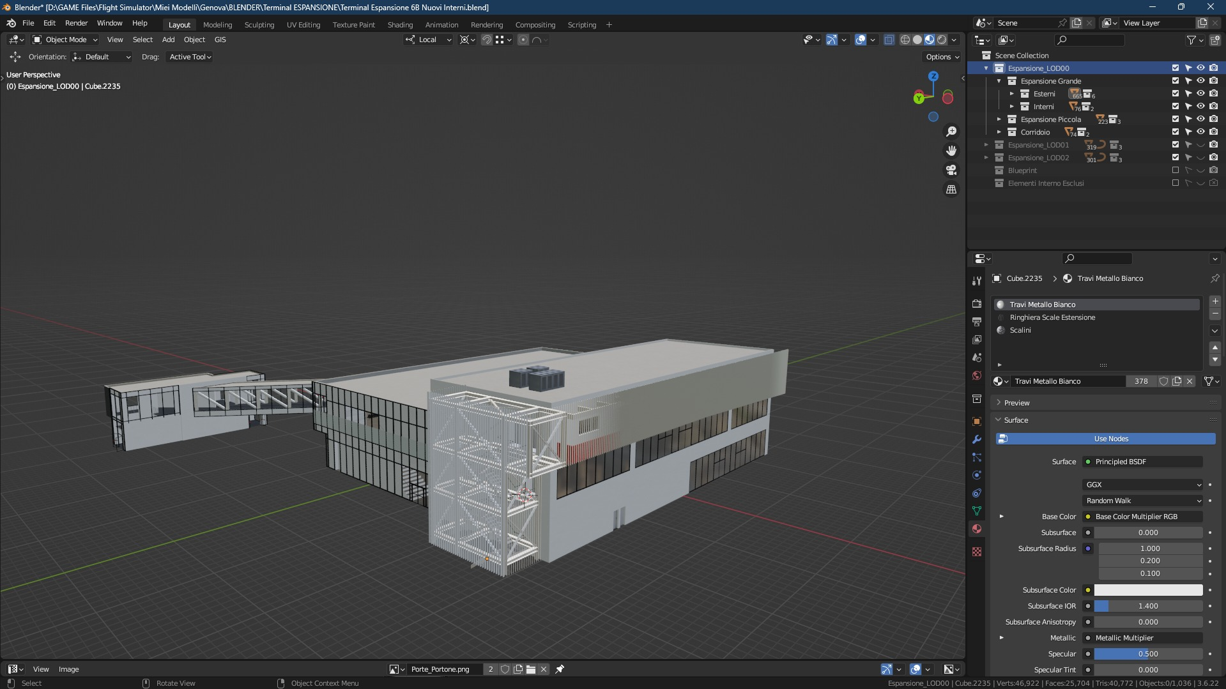Uncheck the Espansione_LOD01 collection checkbox

(x=1175, y=145)
